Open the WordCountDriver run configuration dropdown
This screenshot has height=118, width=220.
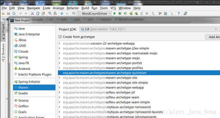[x=94, y=13]
